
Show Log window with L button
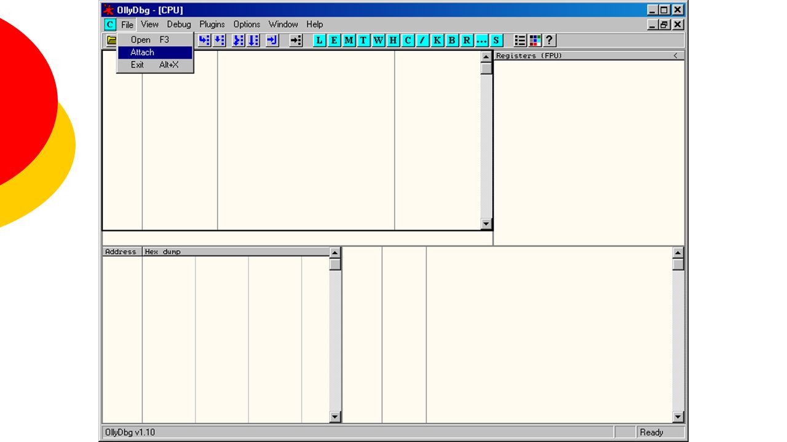320,41
